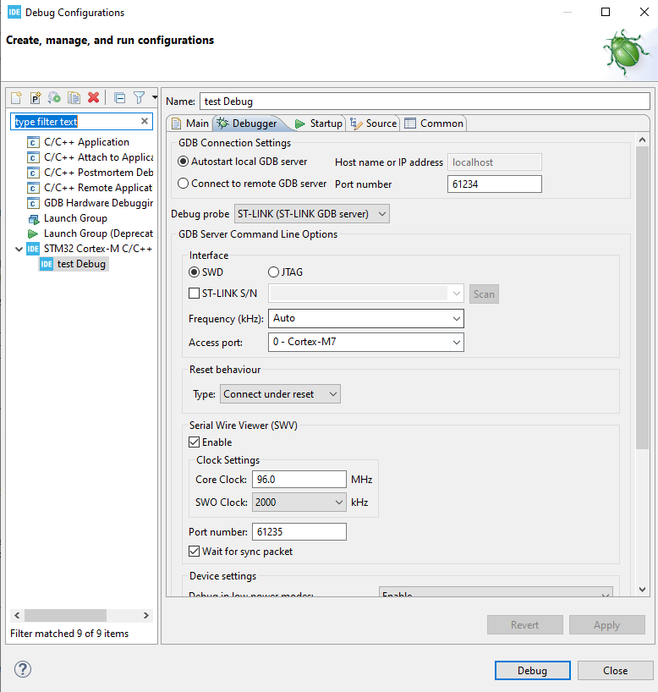Select Connect to remote GDB server
Screen dimensions: 658x692
click(184, 183)
